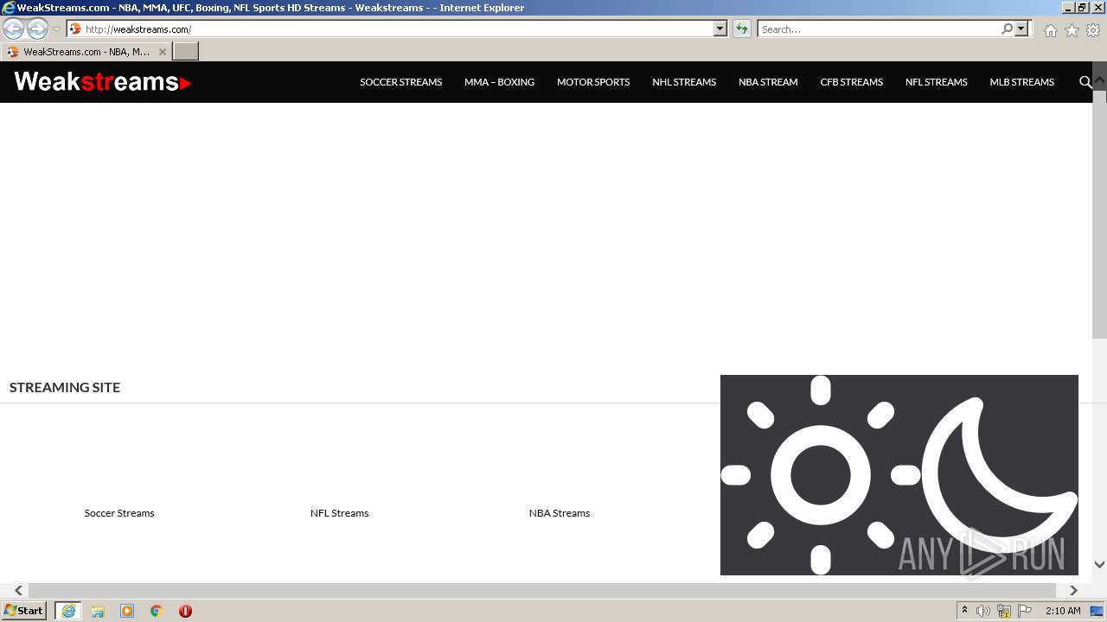
Task: Click the site search magnifier icon
Action: [1085, 82]
